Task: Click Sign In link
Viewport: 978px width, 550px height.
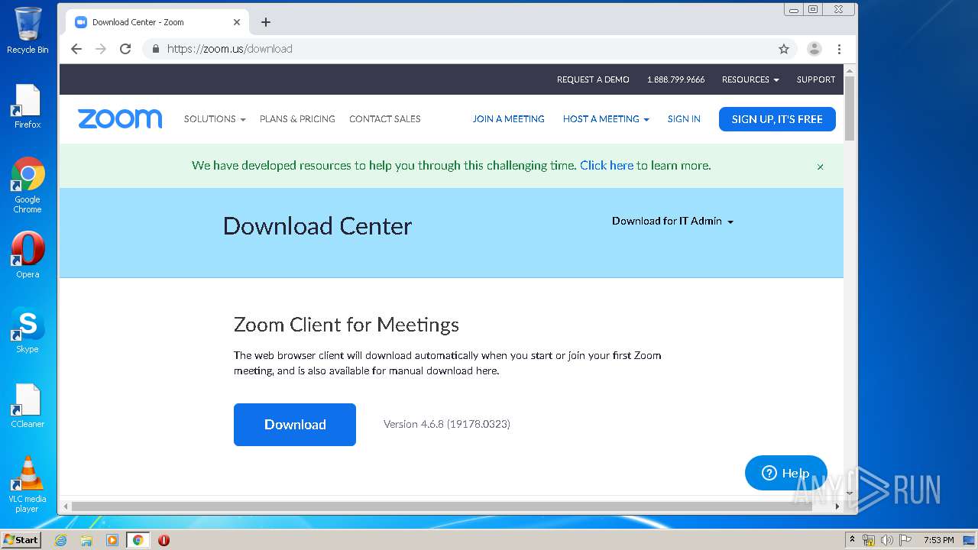Action: [684, 119]
